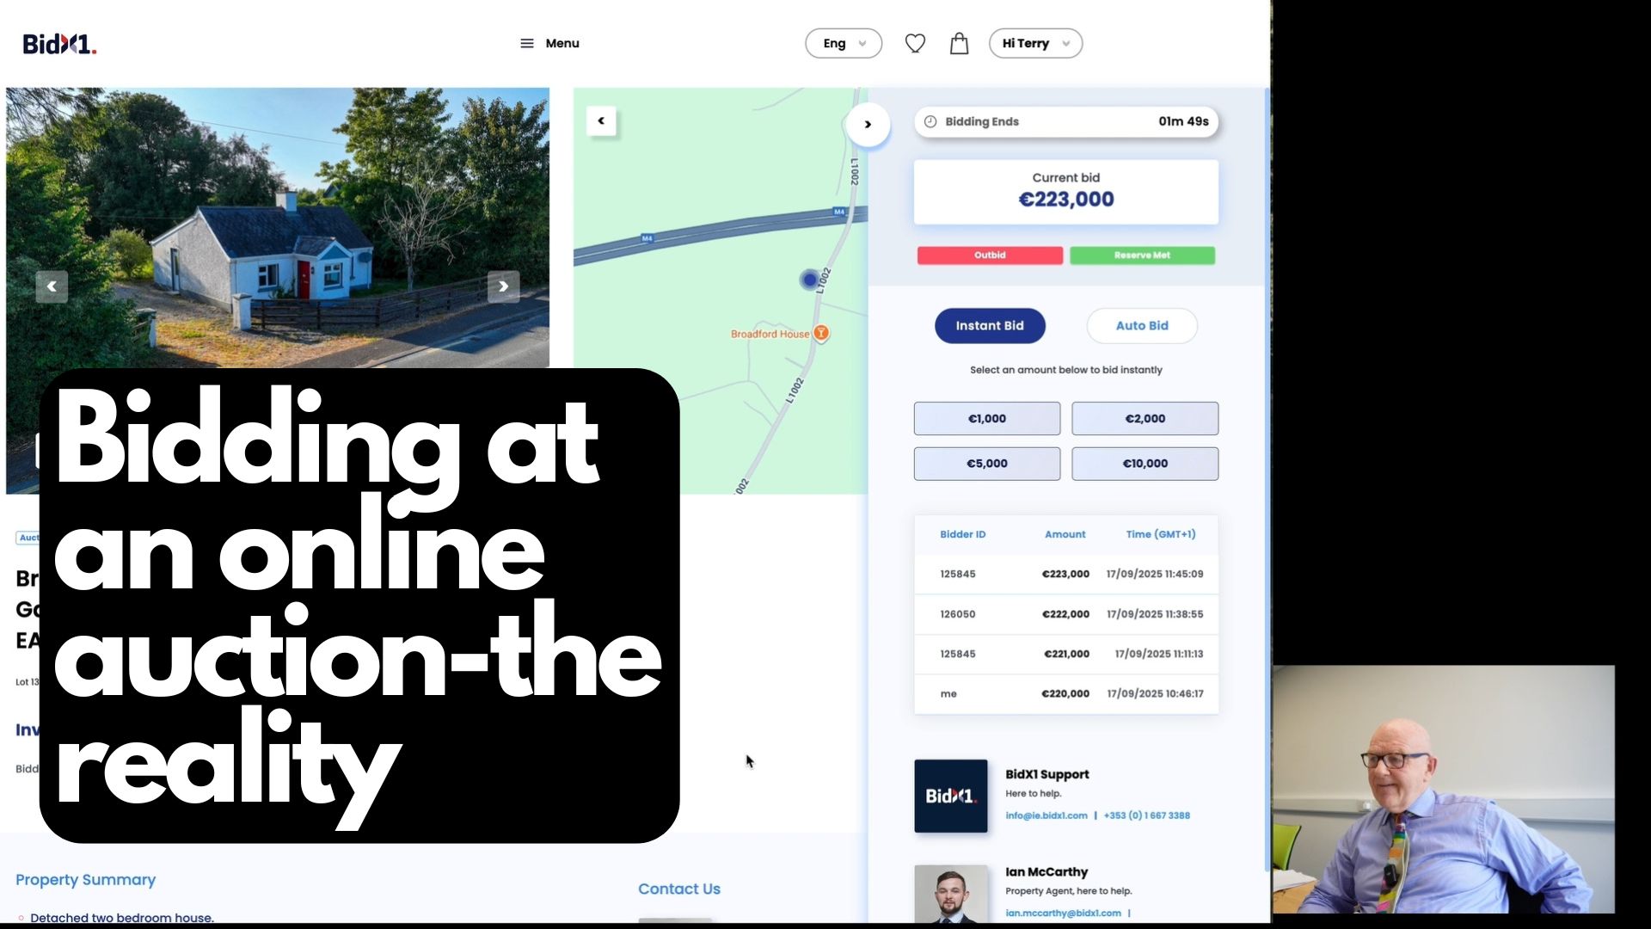Screen dimensions: 1651x929
Task: Click the BidX1 Support logo thumbnail
Action: [951, 796]
